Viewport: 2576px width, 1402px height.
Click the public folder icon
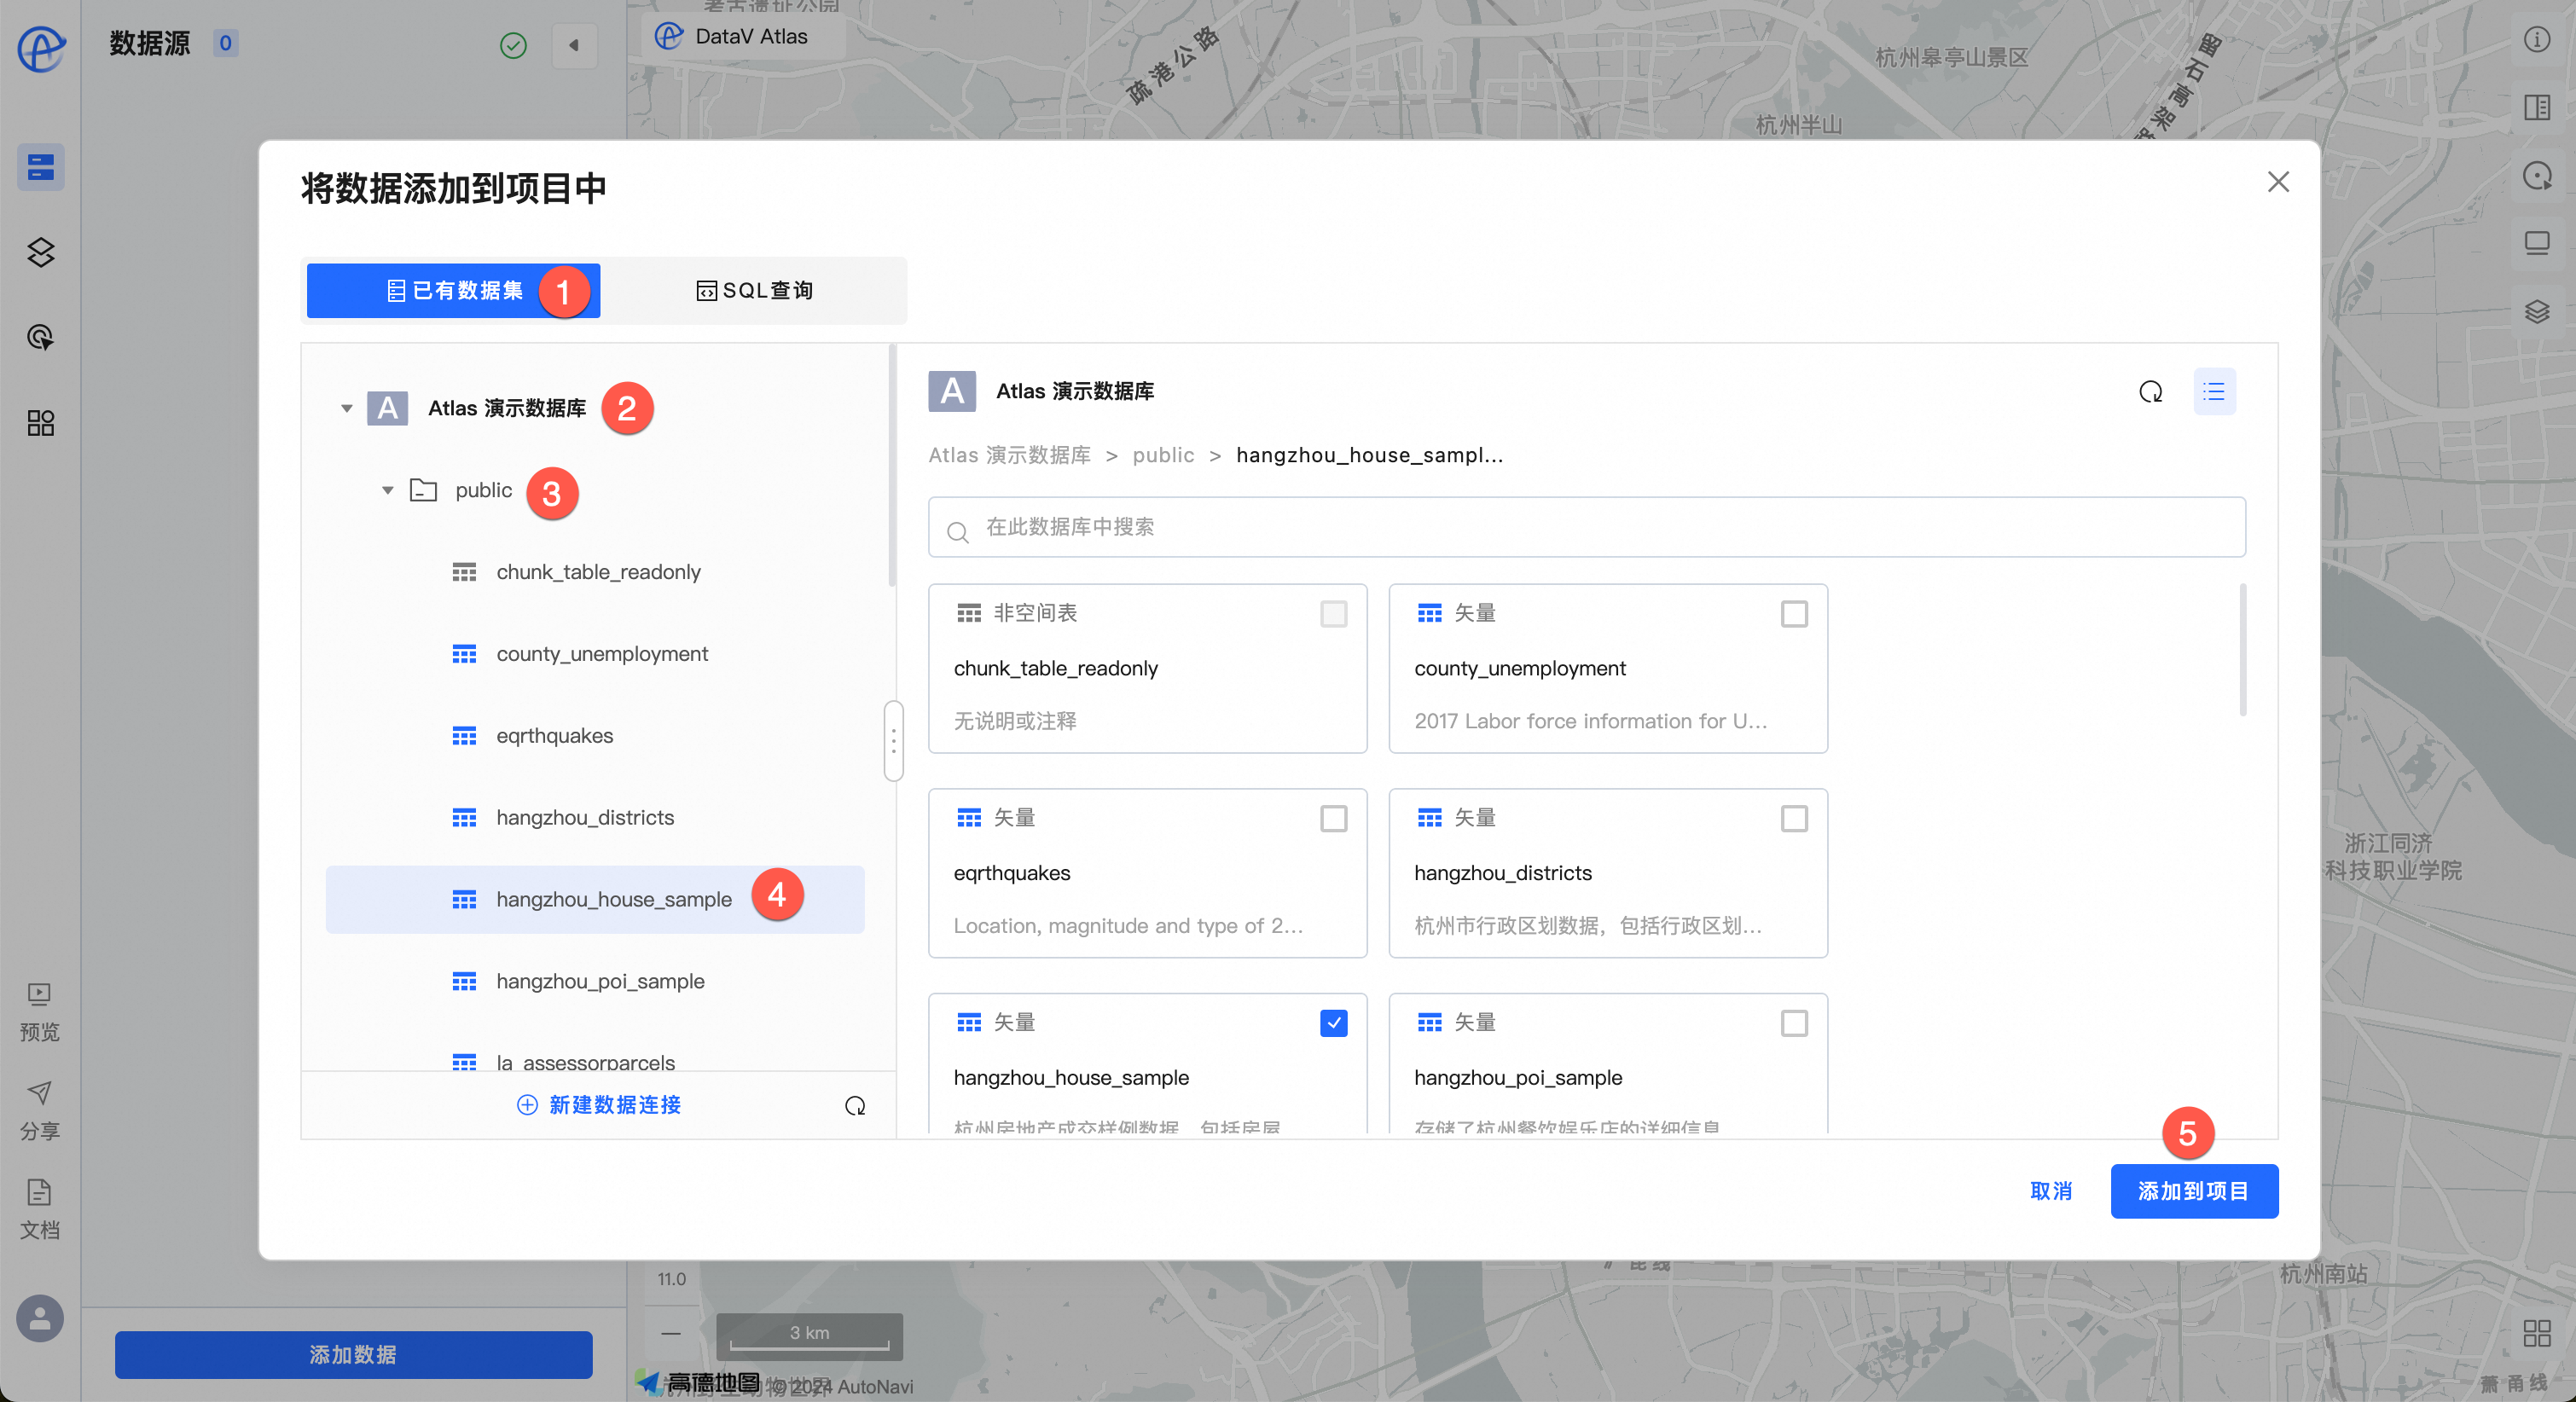[424, 490]
